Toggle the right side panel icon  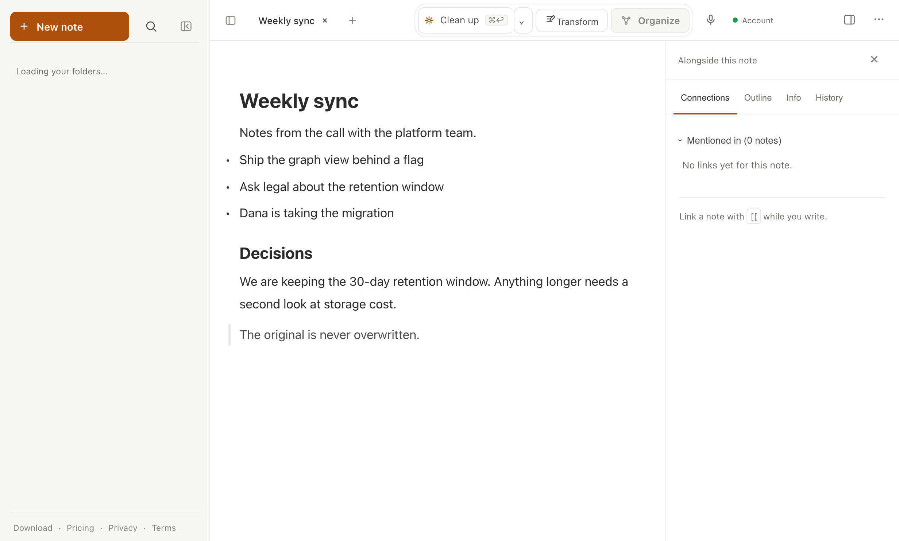pyautogui.click(x=849, y=20)
